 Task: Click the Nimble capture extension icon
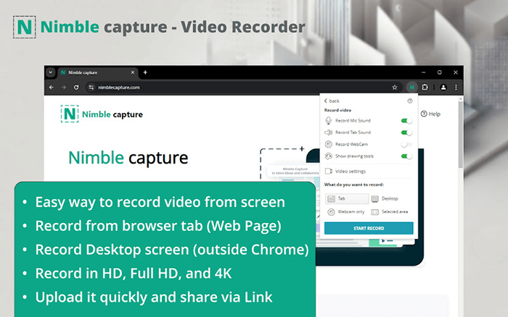[410, 87]
